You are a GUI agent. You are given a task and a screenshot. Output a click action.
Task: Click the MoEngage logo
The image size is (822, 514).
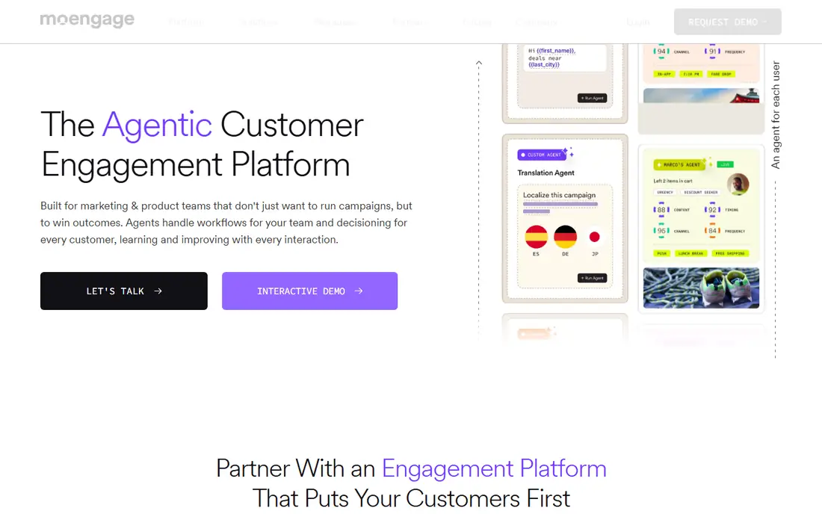[87, 20]
